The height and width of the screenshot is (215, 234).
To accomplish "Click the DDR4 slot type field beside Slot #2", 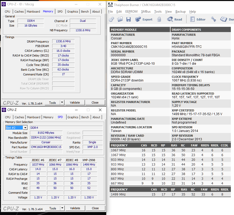I will [x=66, y=128].
